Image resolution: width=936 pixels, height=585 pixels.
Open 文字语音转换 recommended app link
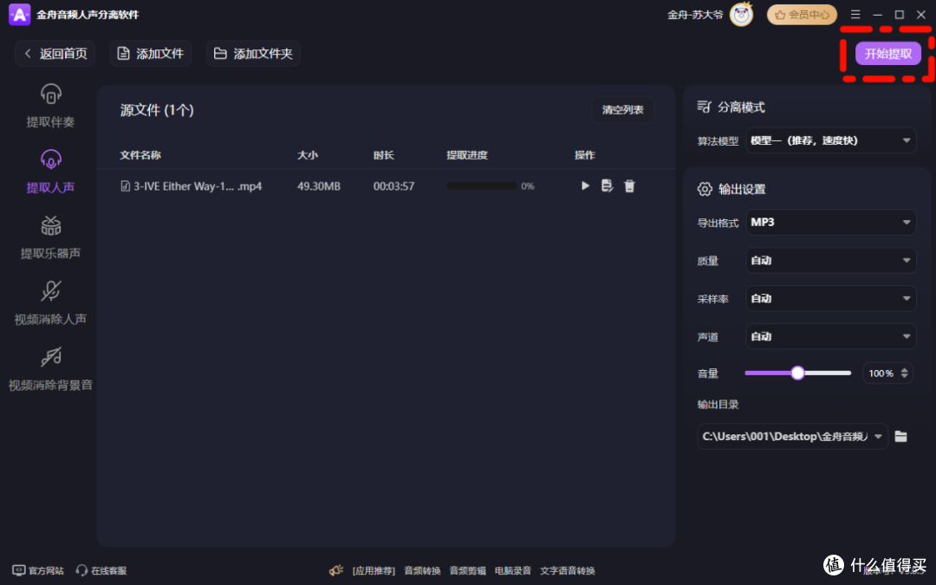[567, 570]
